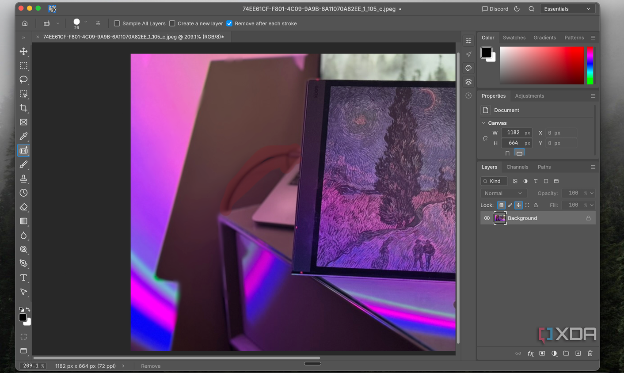This screenshot has height=373, width=624.
Task: Click the canvas width field showing 1182
Action: [x=517, y=133]
